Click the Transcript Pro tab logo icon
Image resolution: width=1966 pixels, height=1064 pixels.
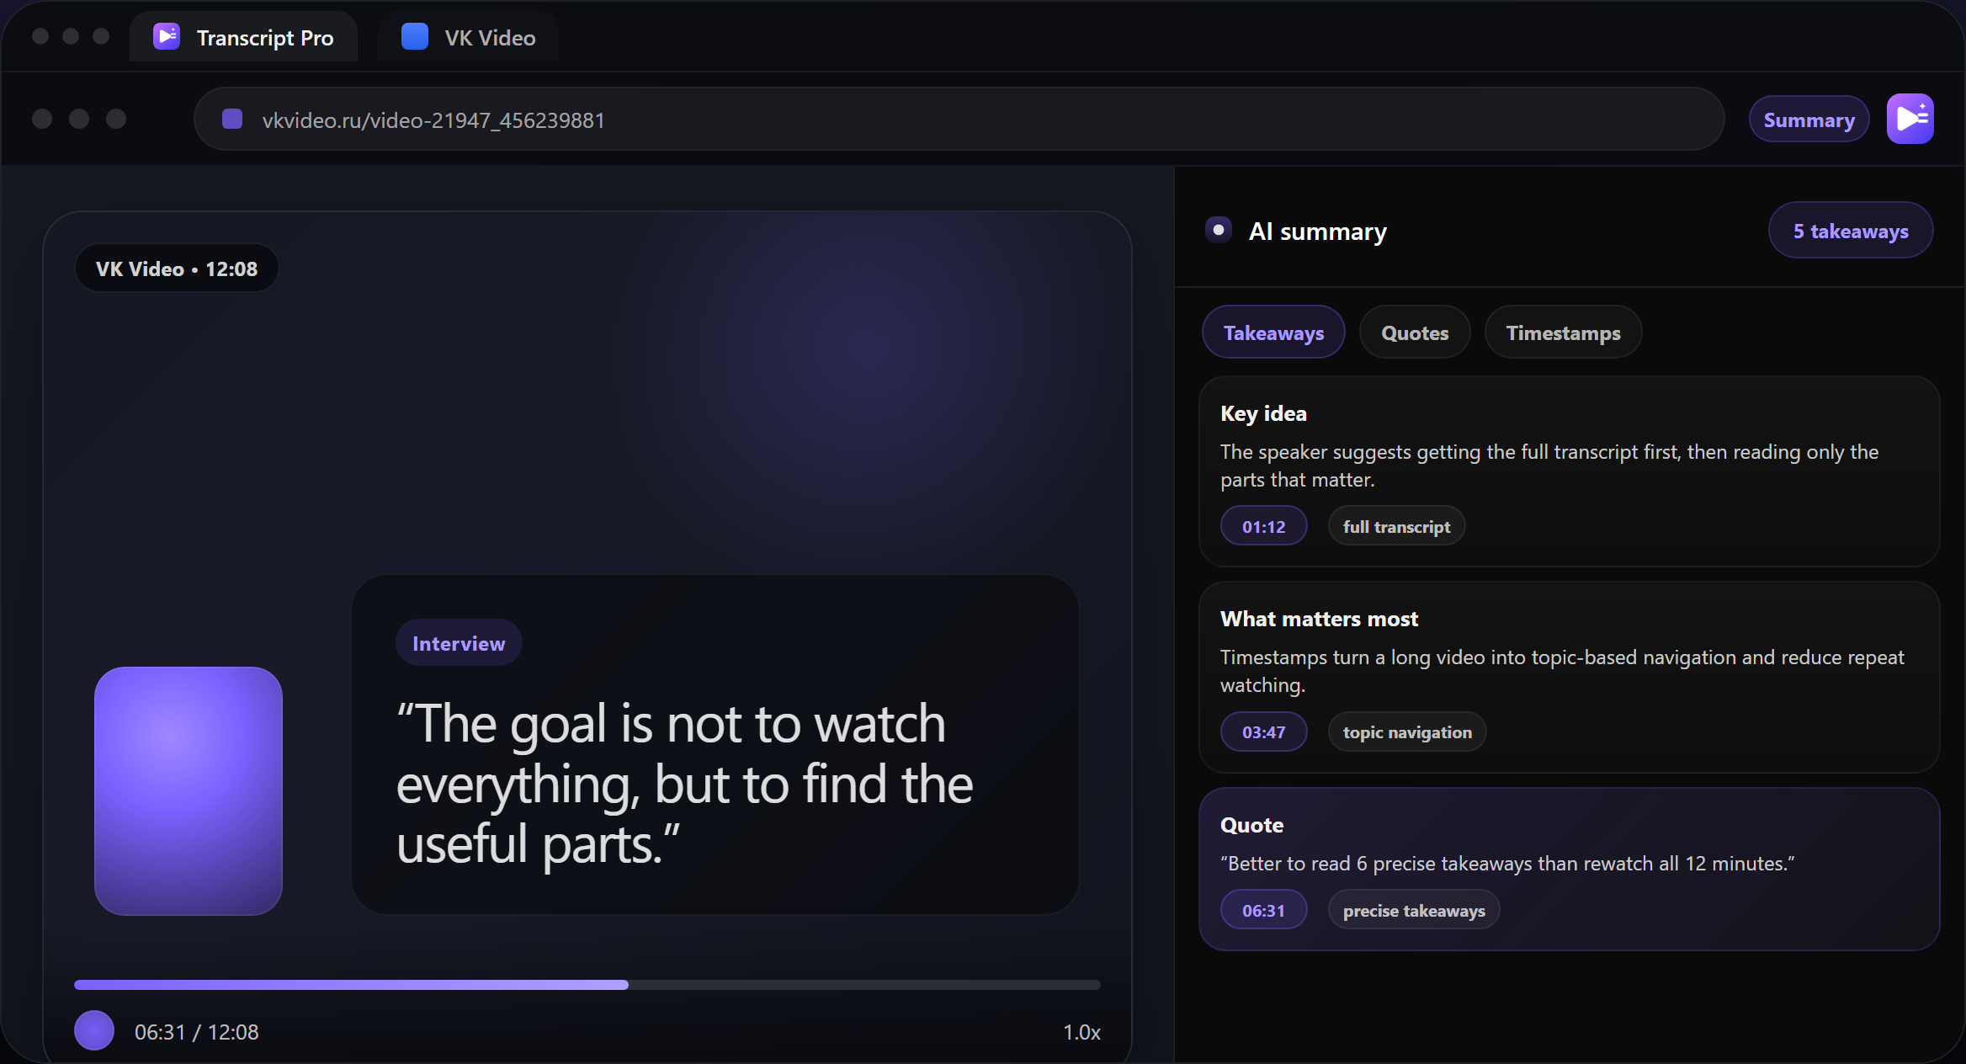pos(167,37)
